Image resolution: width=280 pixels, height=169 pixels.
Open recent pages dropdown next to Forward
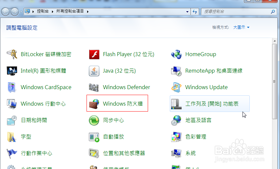(x=21, y=12)
